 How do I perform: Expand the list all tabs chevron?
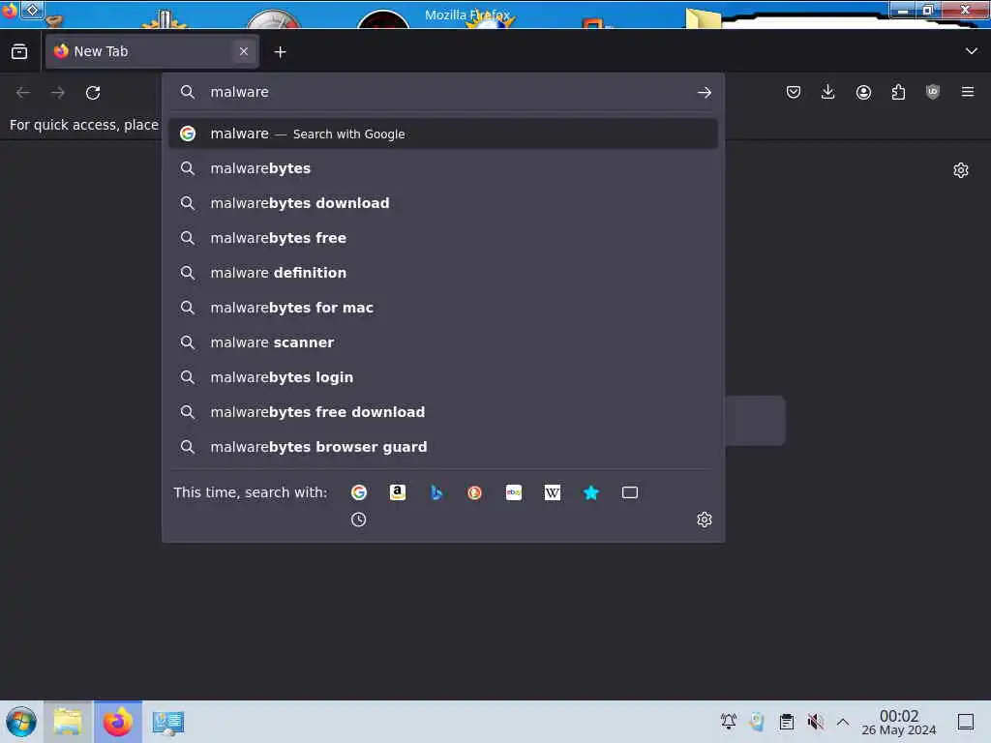coord(972,51)
